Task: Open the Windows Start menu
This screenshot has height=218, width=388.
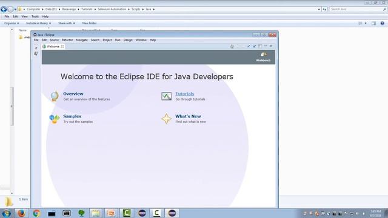Action: pyautogui.click(x=6, y=213)
